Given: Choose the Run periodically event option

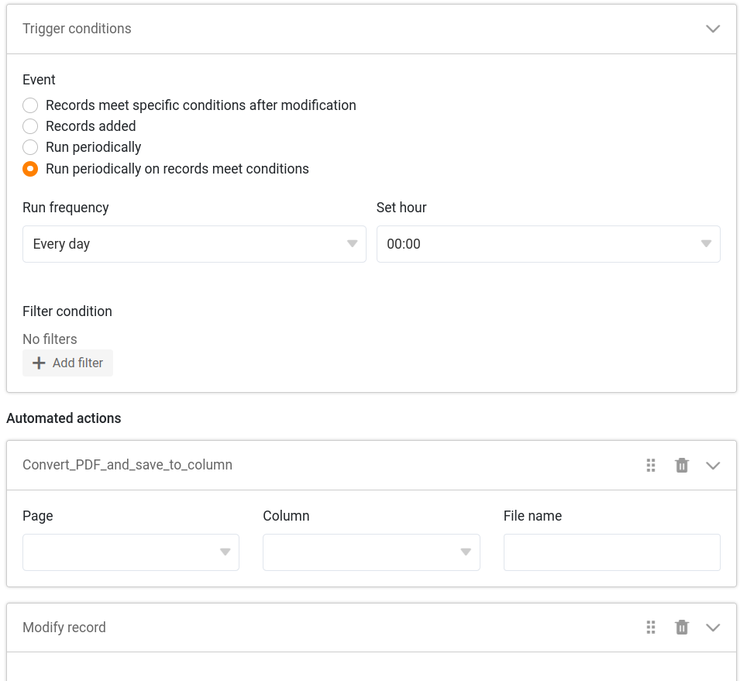Looking at the screenshot, I should tap(30, 147).
